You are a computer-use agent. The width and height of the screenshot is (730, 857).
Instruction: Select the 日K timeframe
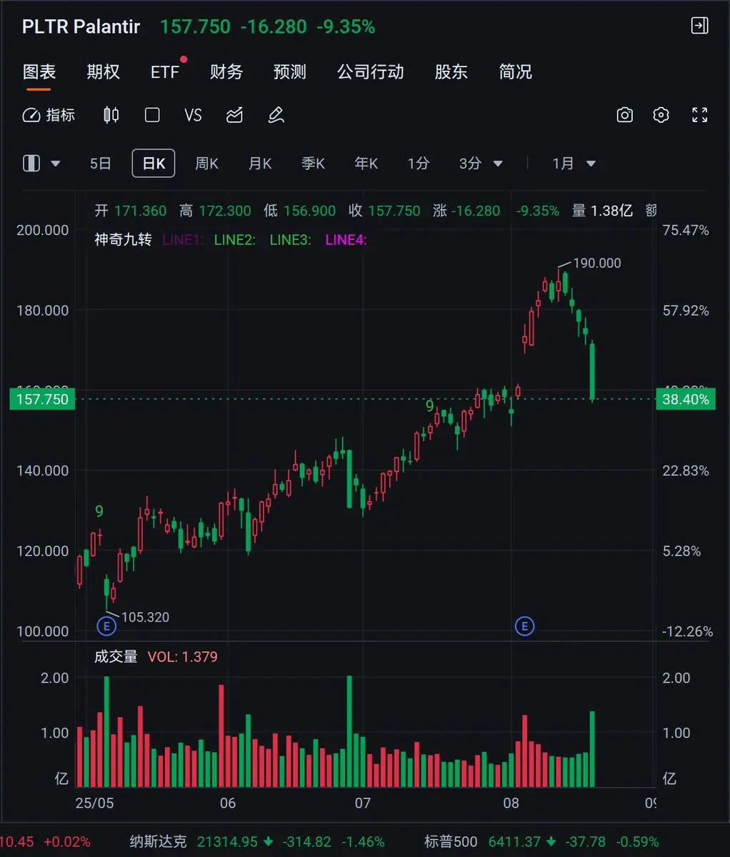coord(154,164)
